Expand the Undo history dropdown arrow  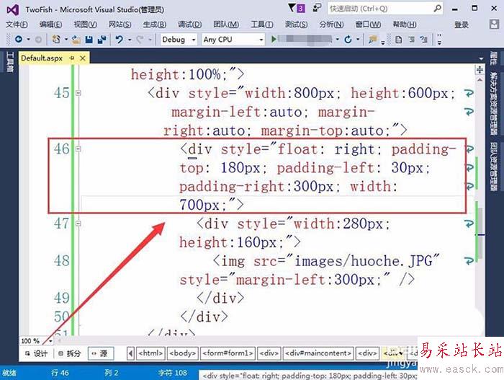click(x=130, y=40)
